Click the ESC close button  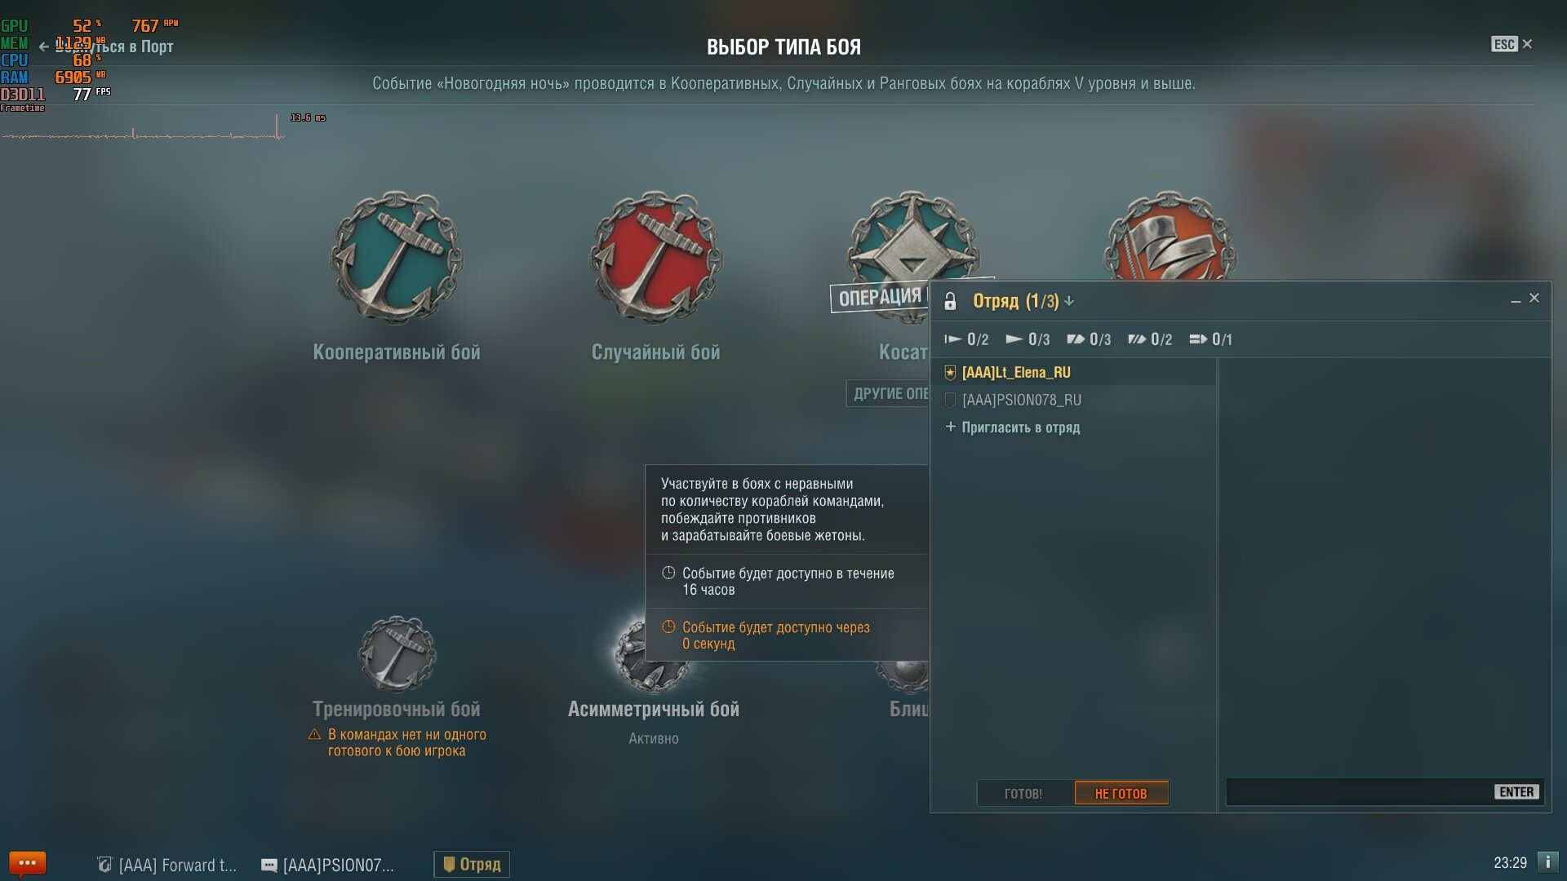(x=1512, y=44)
